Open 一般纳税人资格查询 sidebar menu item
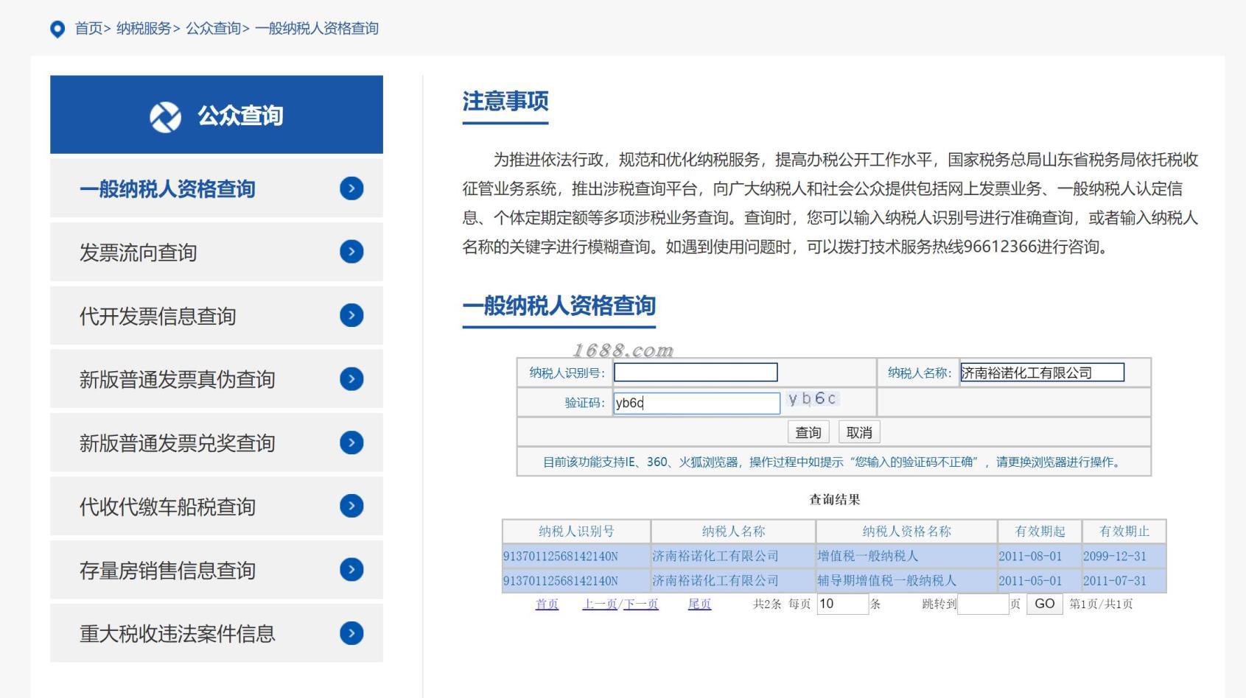The width and height of the screenshot is (1246, 698). click(x=217, y=188)
